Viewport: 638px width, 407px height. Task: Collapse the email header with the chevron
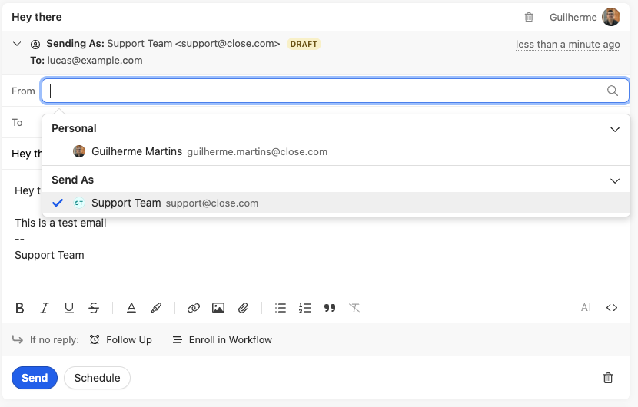pyautogui.click(x=17, y=44)
